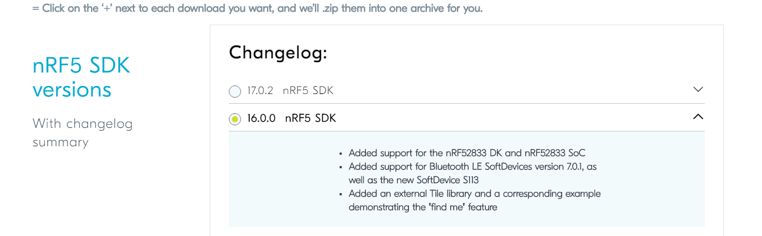Click the bullet marker before Tile library line
This screenshot has height=236, width=762.
[x=341, y=194]
